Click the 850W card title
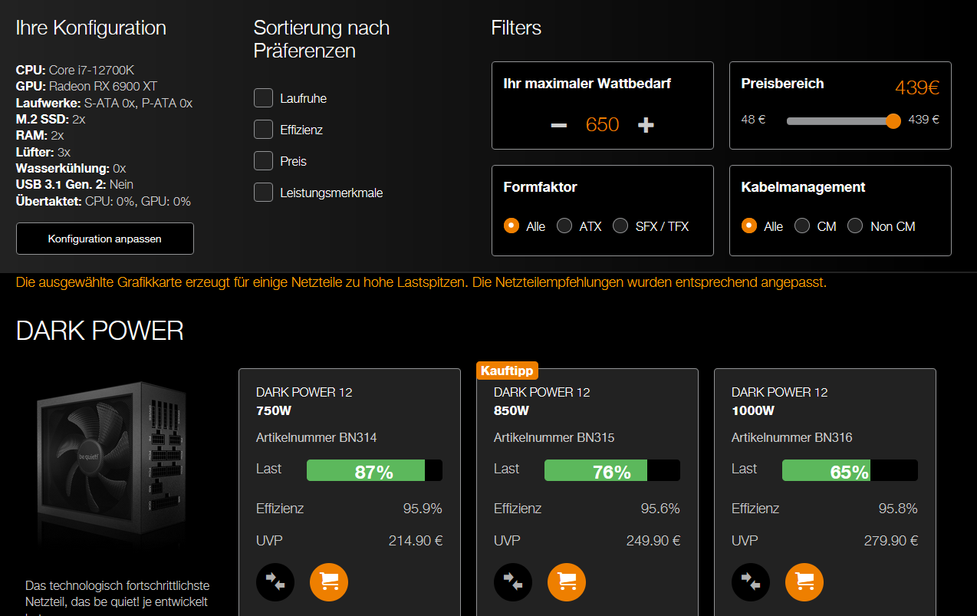 [x=542, y=401]
